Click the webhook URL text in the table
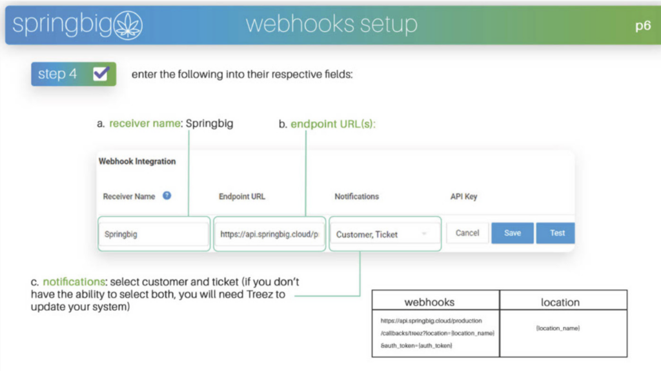Viewport: 661px width, 371px height. tap(437, 333)
